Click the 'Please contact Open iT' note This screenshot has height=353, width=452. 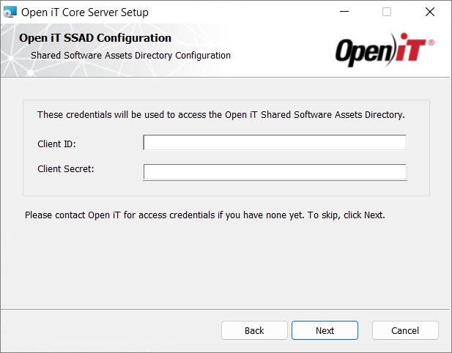pyautogui.click(x=205, y=215)
